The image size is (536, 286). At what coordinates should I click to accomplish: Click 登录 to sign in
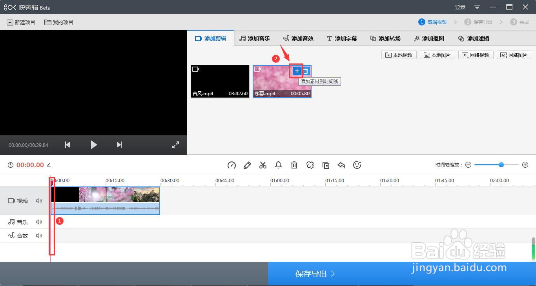point(460,7)
